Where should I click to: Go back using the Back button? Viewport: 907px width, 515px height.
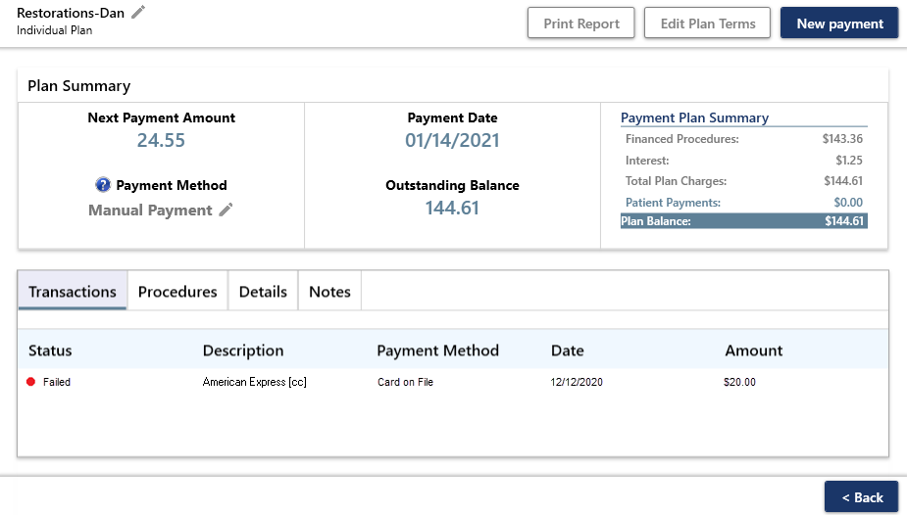tap(862, 497)
